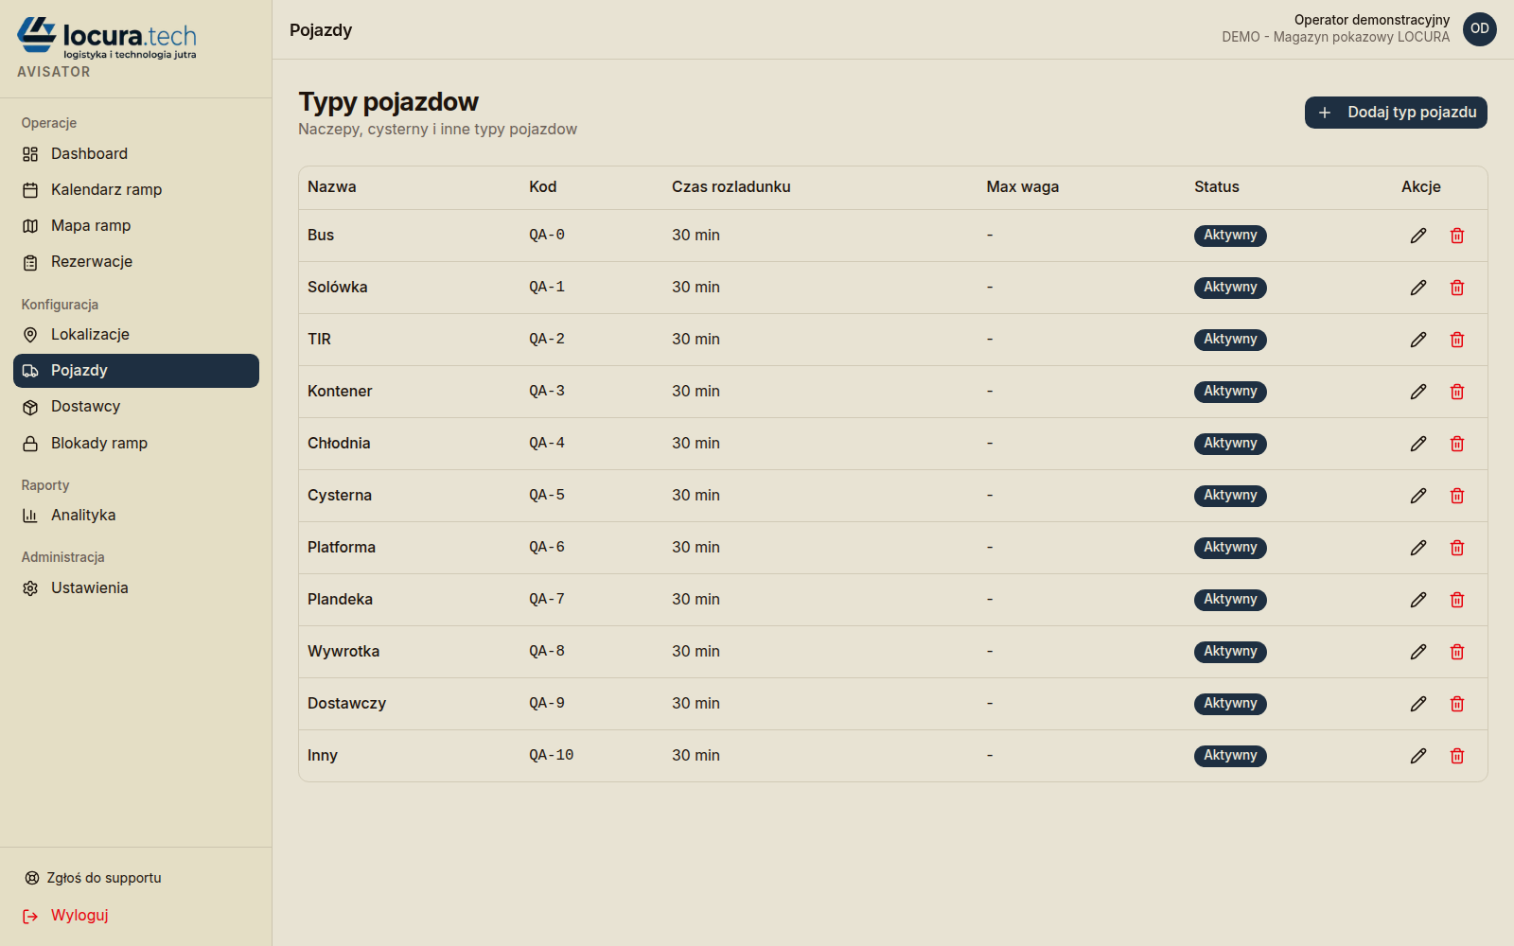Edit the Wywrotka vehicle type

point(1417,652)
